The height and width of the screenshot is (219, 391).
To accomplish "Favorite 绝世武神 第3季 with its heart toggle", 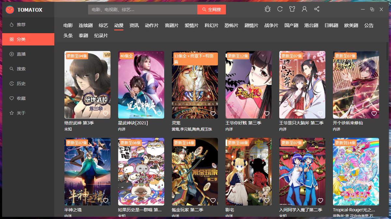I will 106,113.
